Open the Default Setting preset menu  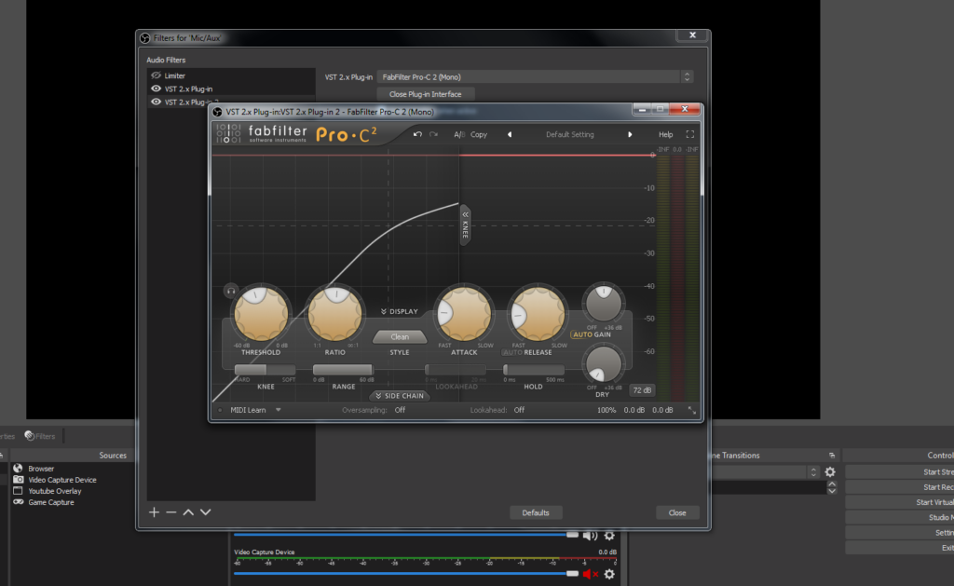pyautogui.click(x=569, y=134)
